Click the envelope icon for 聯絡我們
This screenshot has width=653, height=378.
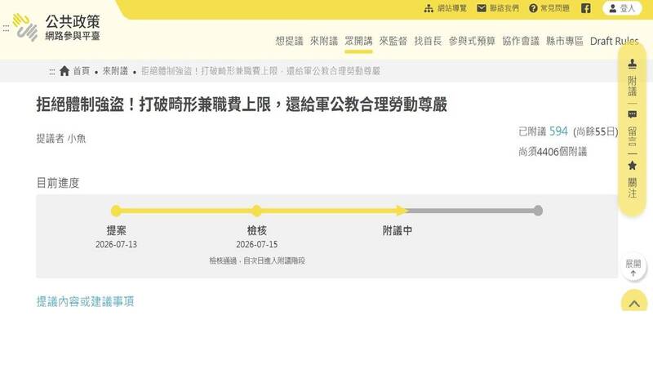pos(482,8)
